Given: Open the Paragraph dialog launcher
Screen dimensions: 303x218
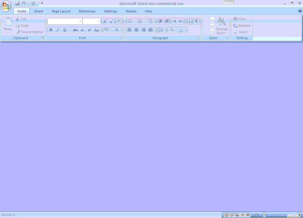Looking at the screenshot, I should pyautogui.click(x=199, y=38).
